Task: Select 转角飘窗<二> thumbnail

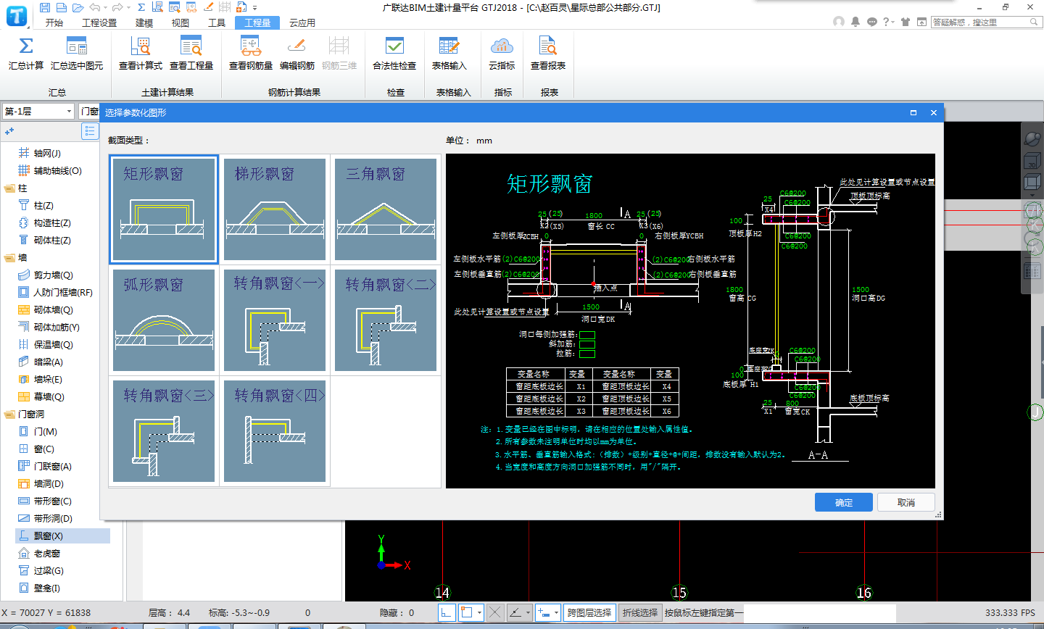Action: point(386,320)
